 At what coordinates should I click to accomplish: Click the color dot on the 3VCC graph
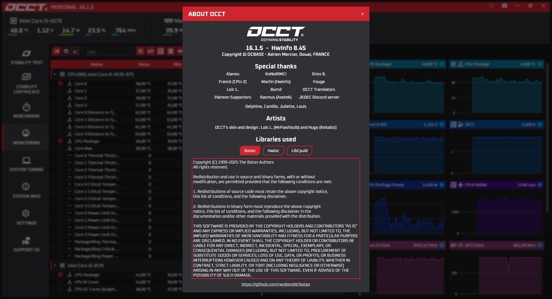[540, 124]
